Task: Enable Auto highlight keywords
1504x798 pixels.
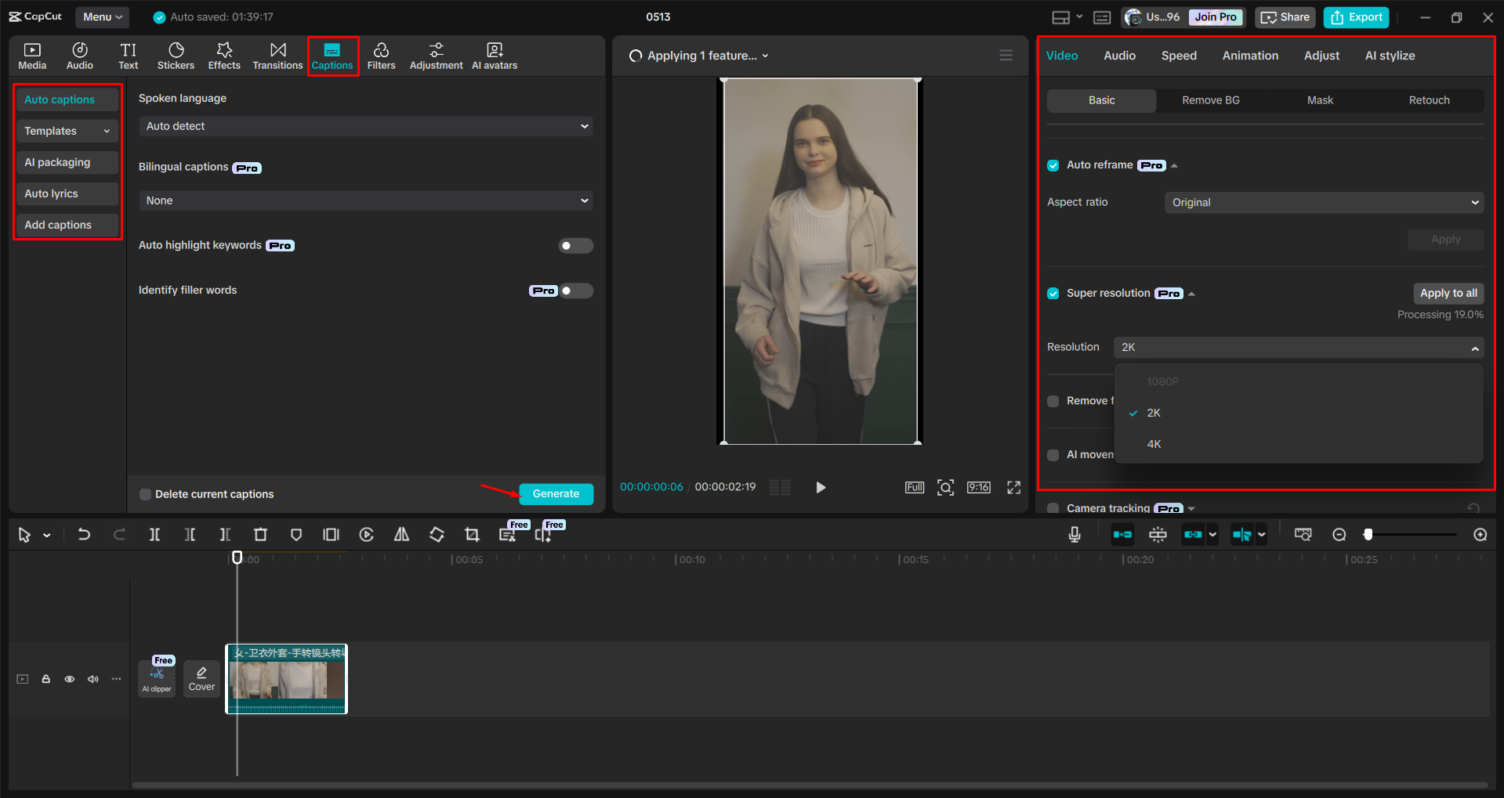Action: coord(575,245)
